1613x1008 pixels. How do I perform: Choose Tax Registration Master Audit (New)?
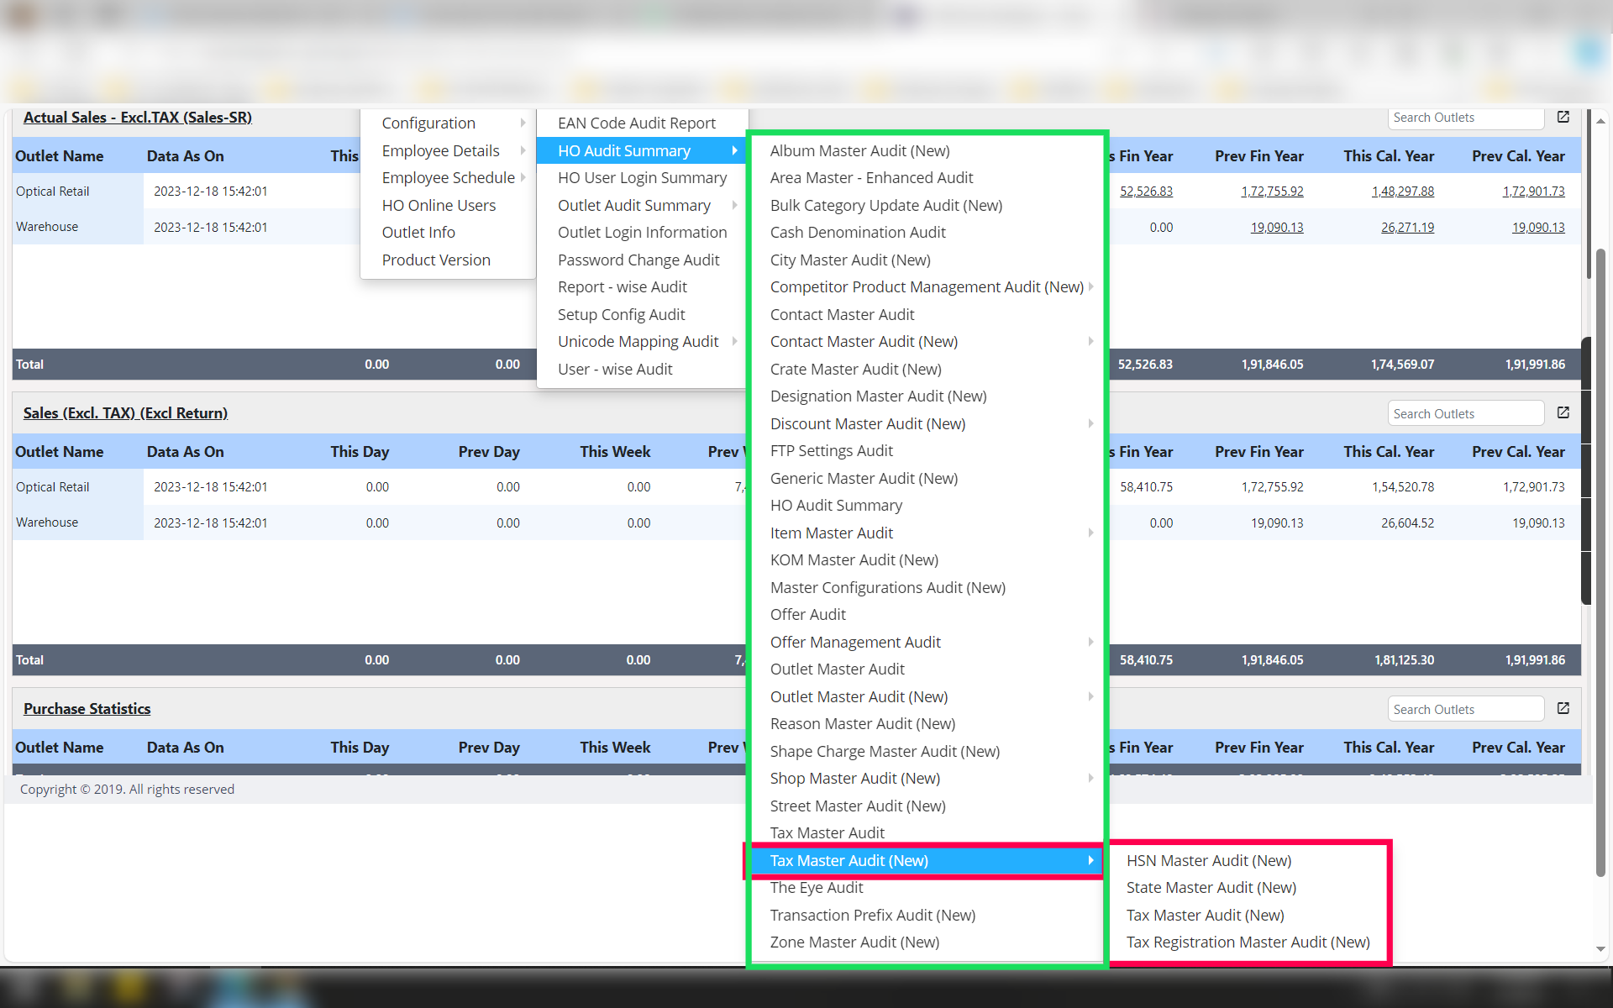click(1248, 942)
